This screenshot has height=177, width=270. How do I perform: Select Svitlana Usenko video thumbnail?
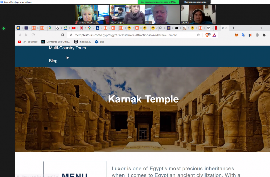click(x=92, y=14)
